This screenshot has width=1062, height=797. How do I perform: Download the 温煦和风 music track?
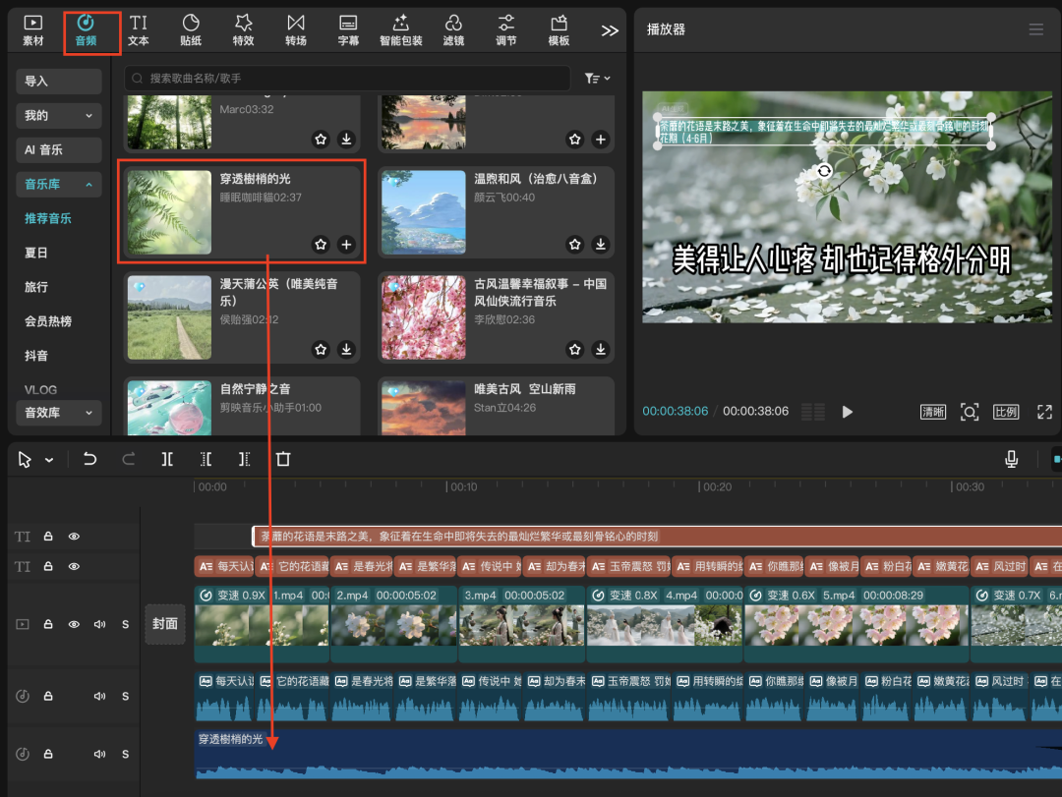(x=601, y=244)
